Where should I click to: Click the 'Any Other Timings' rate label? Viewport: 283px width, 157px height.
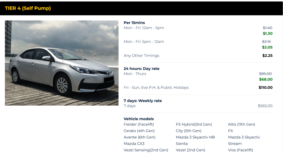[x=141, y=56]
